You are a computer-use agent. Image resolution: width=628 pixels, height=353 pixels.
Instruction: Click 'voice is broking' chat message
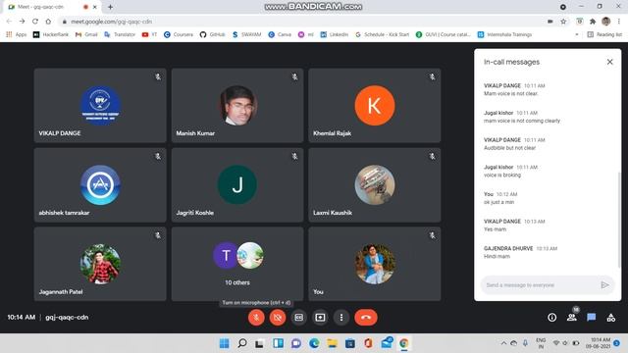[502, 175]
